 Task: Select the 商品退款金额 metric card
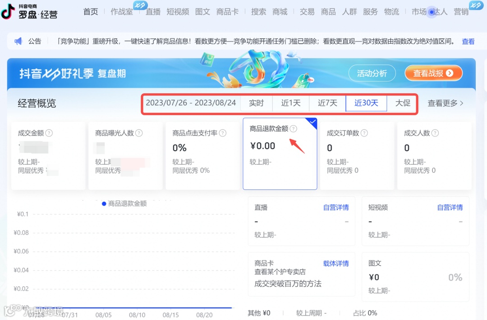point(280,153)
